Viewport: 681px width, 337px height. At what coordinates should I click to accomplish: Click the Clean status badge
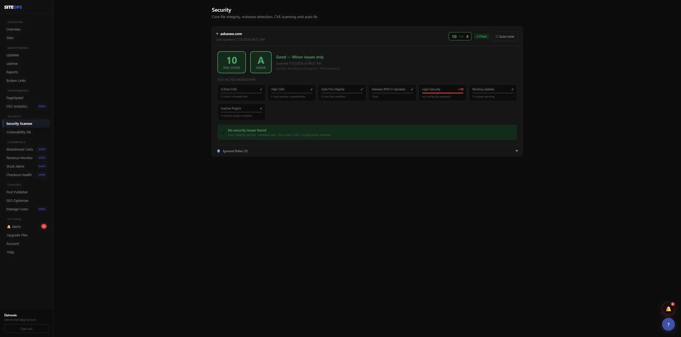[481, 36]
